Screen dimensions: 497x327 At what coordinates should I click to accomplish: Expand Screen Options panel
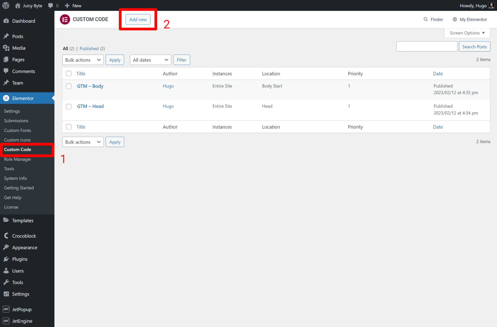coord(467,33)
